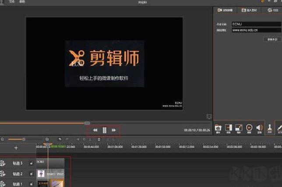Image resolution: width=282 pixels, height=187 pixels.
Task: Click the 00:02:12.000 mark on the ruler
Action: (187, 147)
